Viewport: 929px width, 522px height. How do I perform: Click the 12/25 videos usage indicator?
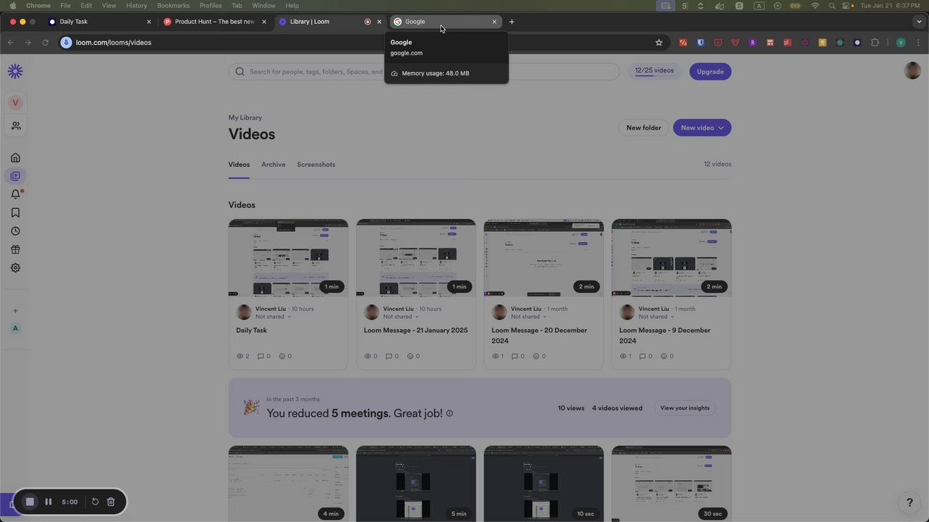pos(655,71)
